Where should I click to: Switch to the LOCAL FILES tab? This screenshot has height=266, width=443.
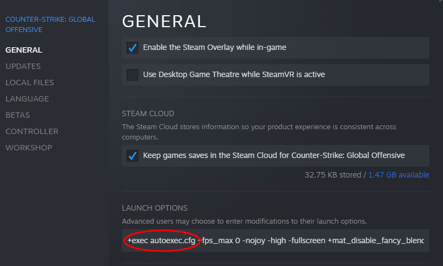(x=29, y=83)
